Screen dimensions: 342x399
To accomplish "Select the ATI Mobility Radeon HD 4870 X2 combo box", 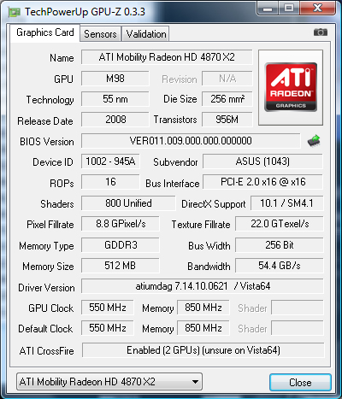I will [x=109, y=382].
